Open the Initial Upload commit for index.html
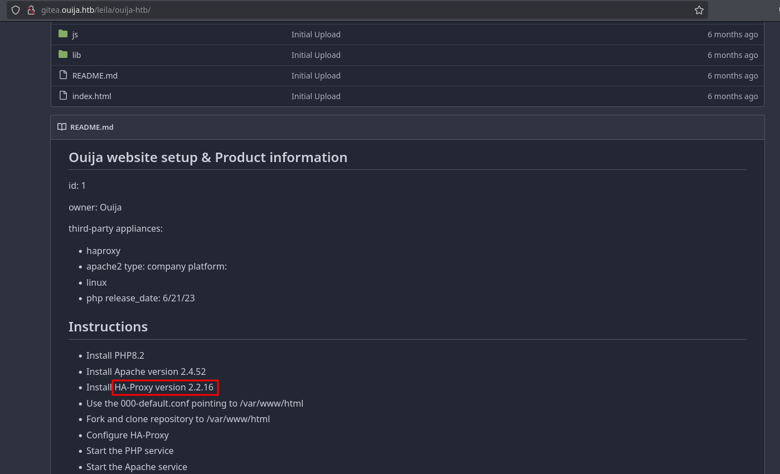Image resolution: width=780 pixels, height=474 pixels. (x=316, y=96)
